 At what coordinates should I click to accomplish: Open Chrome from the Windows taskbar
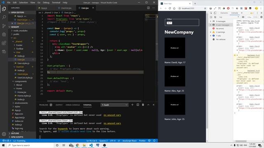(x=78, y=145)
